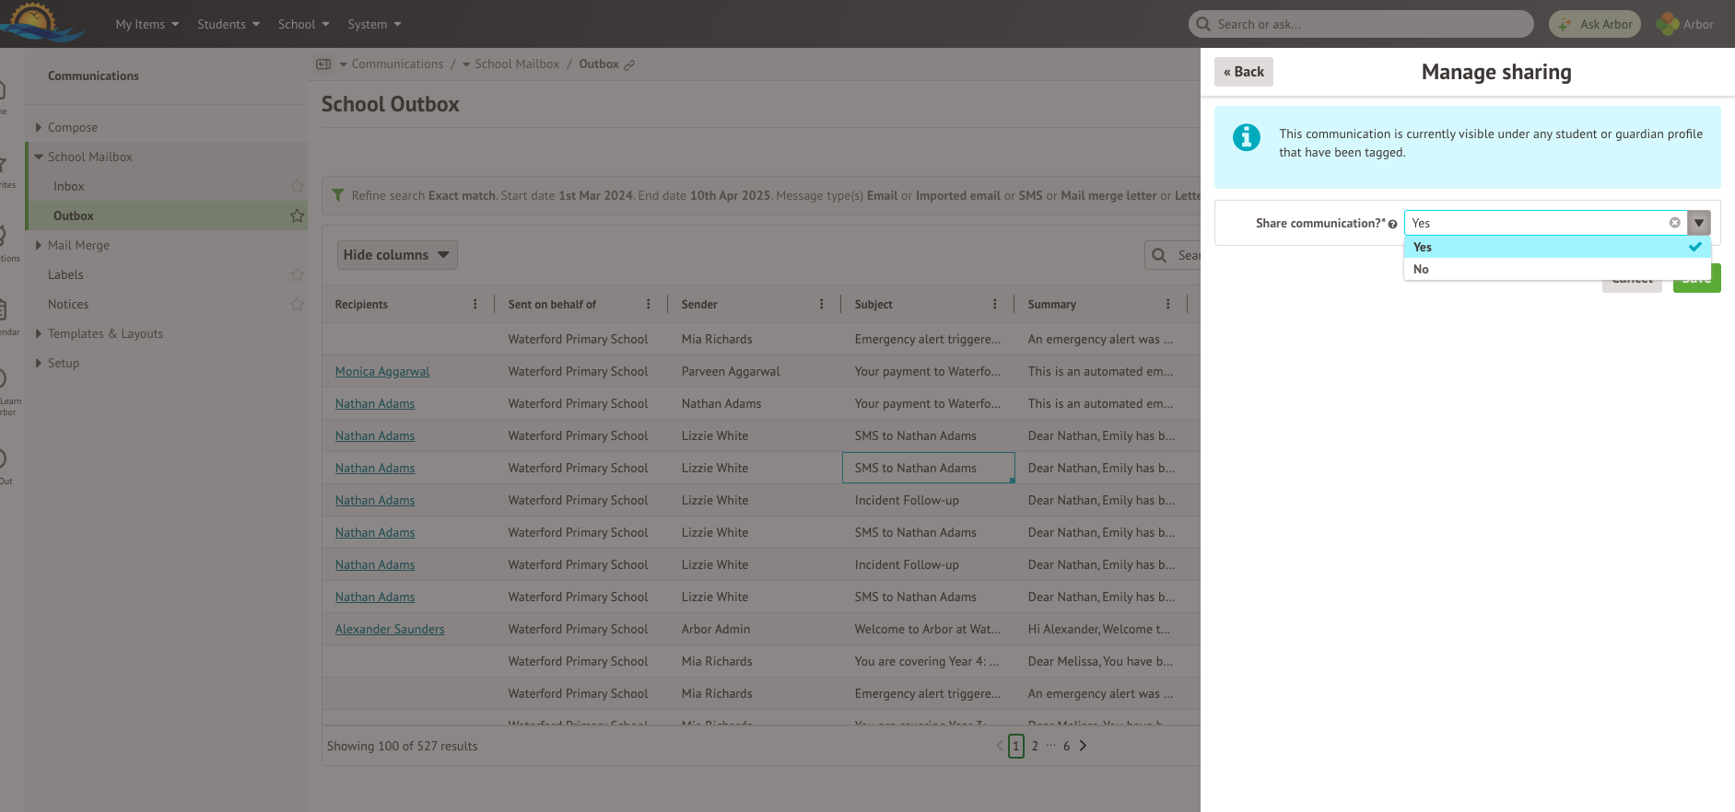Open the Monica Aggarwal recipient link
This screenshot has width=1735, height=812.
point(381,371)
